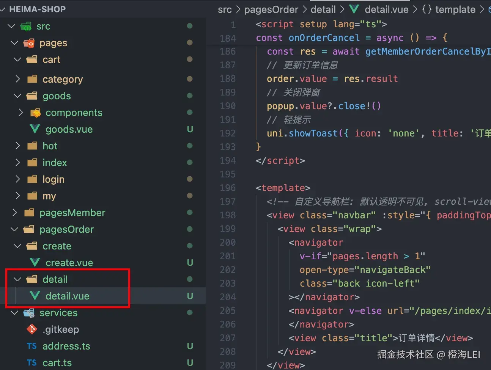Click the 订单详情 title text in code
The image size is (491, 370).
(417, 338)
